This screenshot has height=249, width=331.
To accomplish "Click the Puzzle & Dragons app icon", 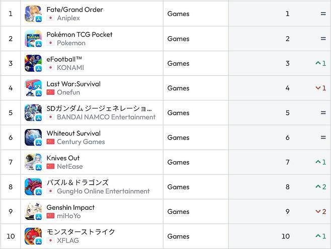I will point(33,187).
